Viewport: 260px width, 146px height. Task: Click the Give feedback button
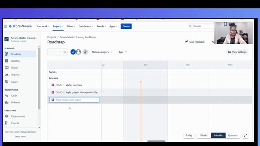click(x=195, y=42)
